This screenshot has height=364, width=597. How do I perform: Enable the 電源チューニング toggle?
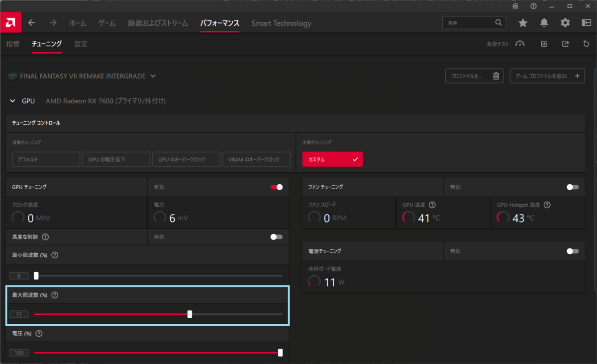coord(573,251)
